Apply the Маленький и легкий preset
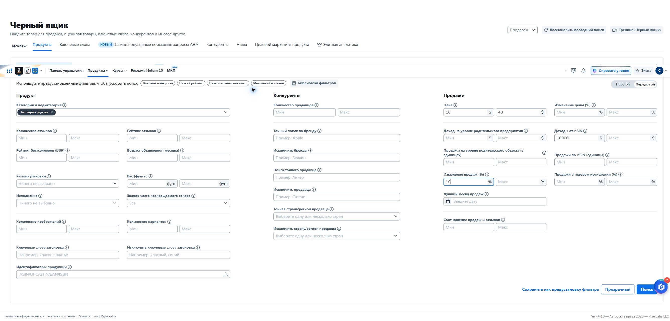This screenshot has height=321, width=670. click(x=268, y=83)
